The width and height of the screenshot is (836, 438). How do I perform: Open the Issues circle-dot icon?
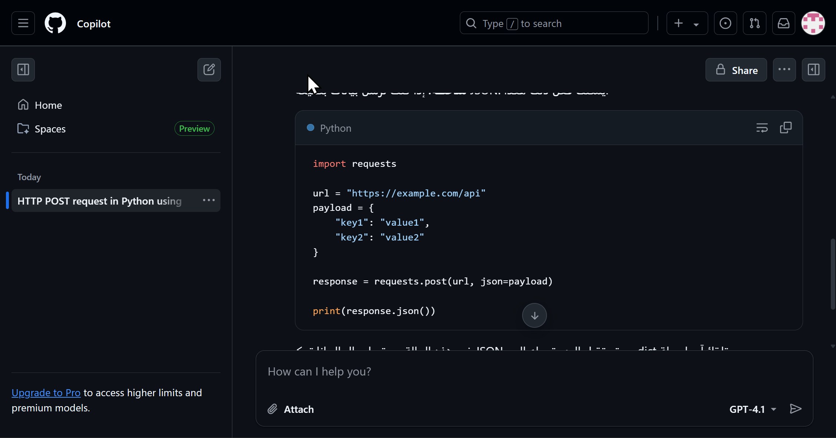(x=725, y=23)
